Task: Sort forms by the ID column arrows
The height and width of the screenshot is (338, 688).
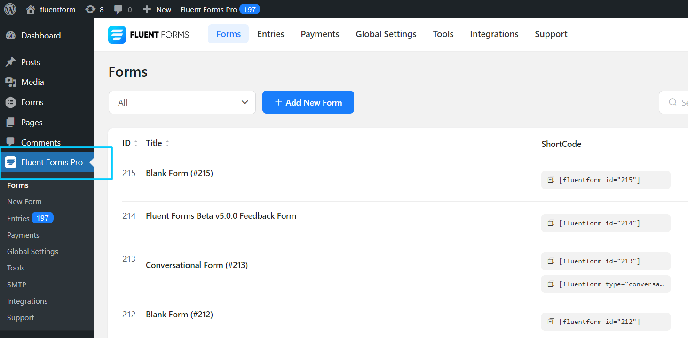Action: (135, 143)
